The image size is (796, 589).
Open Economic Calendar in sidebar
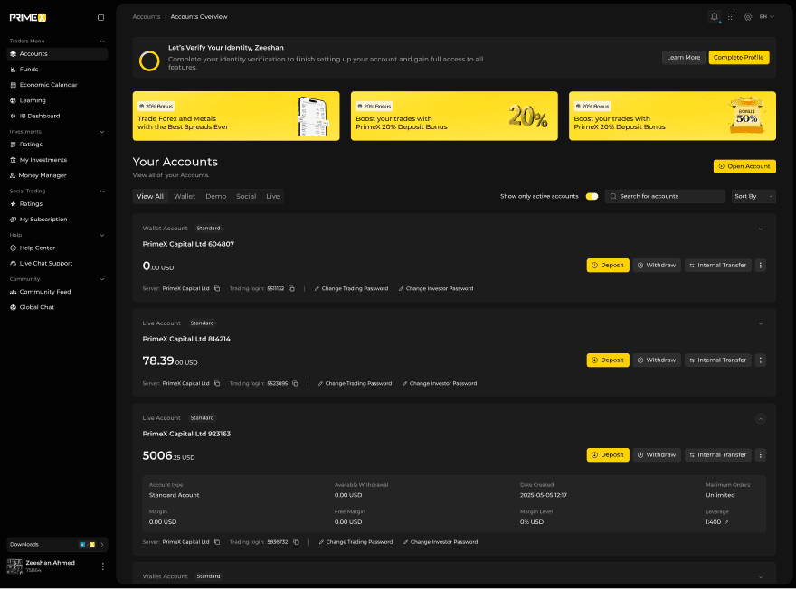(x=57, y=85)
